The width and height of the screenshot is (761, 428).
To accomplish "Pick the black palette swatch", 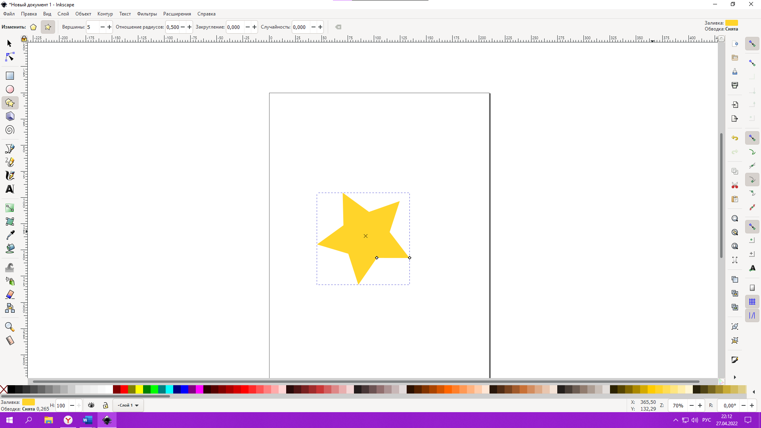I will coord(11,390).
